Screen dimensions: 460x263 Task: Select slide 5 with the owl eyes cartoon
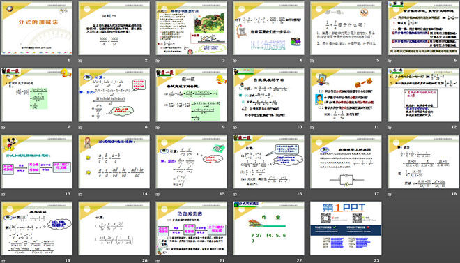pos(346,28)
